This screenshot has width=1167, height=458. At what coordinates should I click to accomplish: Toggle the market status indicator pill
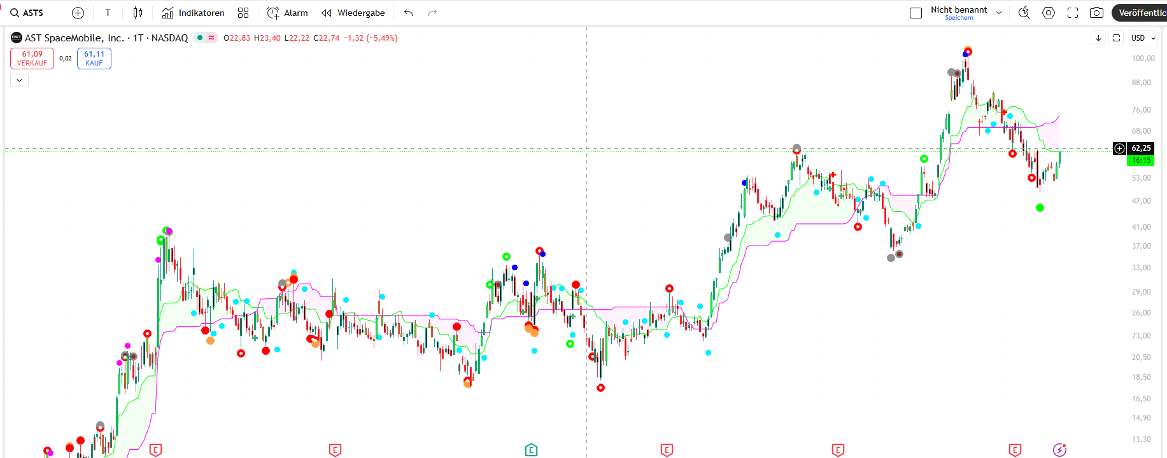[205, 38]
